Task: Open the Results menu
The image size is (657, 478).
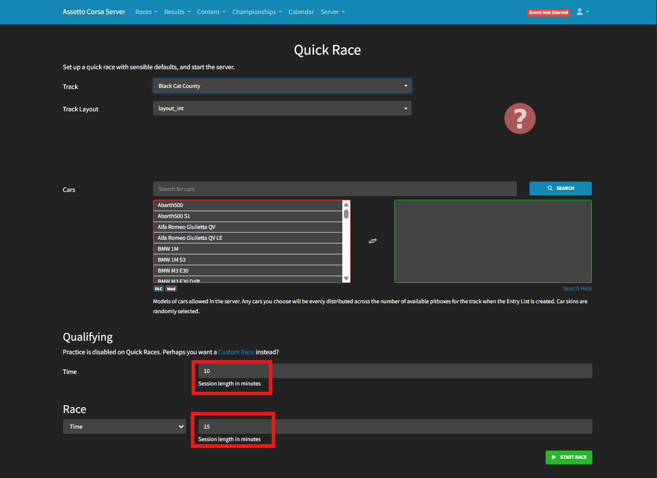Action: [177, 12]
